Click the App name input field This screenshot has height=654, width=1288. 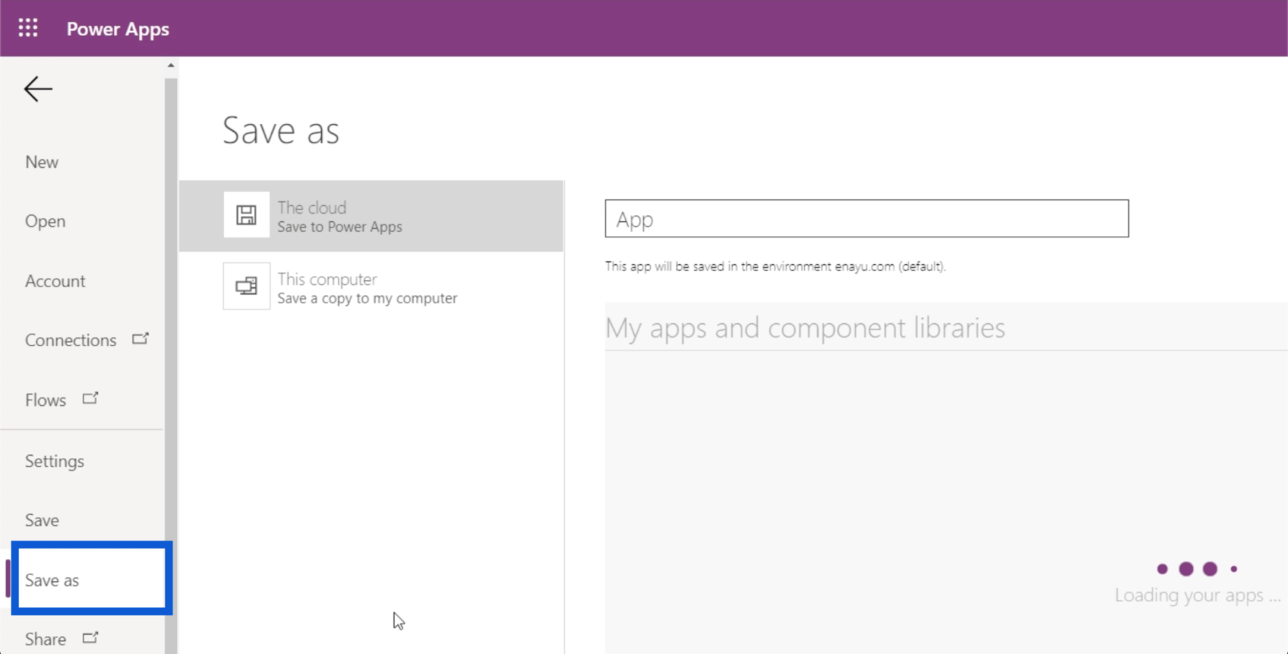(866, 218)
